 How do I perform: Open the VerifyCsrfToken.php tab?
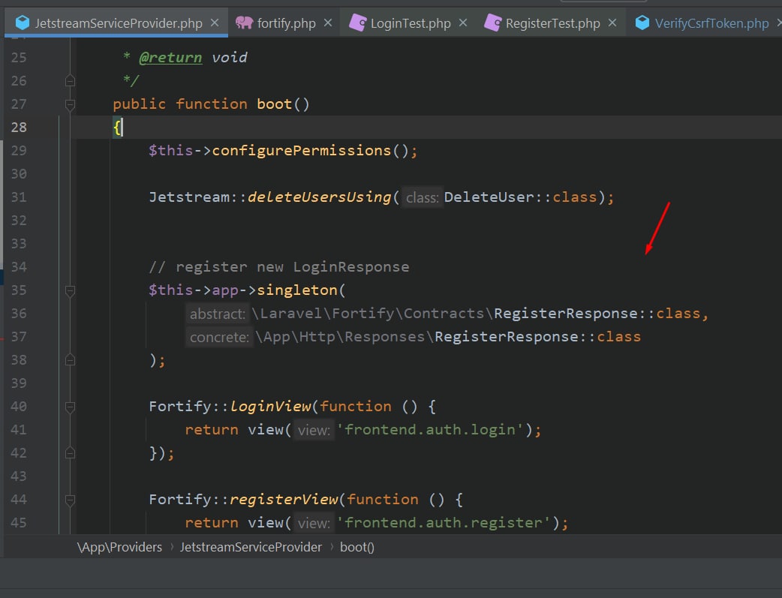pyautogui.click(x=711, y=23)
